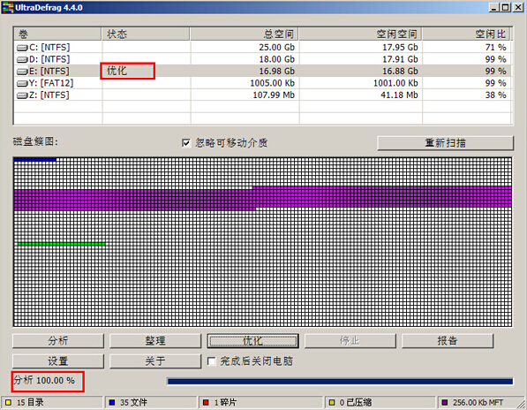Select row Y: [FAT12]

262,83
